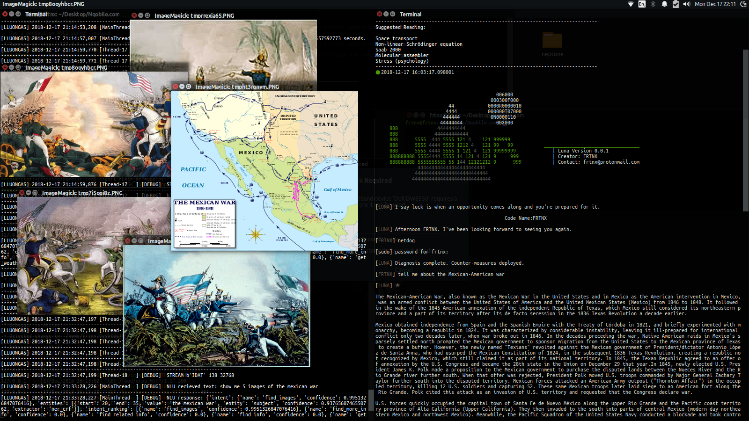Open the Wi-Fi network indicator

(x=631, y=4)
